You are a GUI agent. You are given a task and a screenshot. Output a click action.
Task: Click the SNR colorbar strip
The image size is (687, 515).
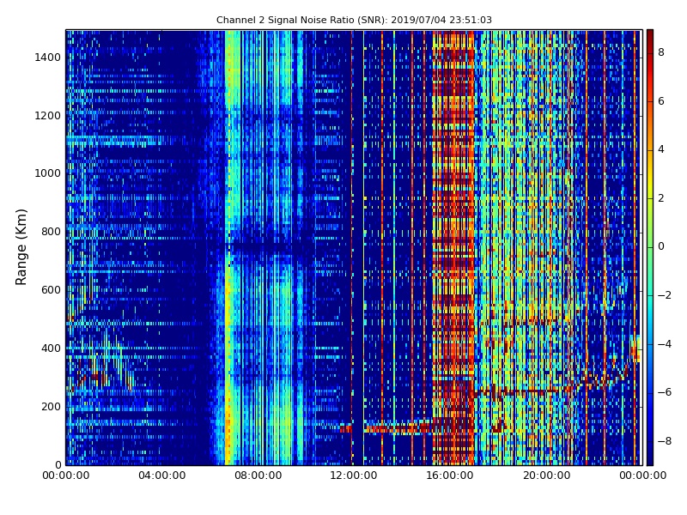(x=650, y=247)
